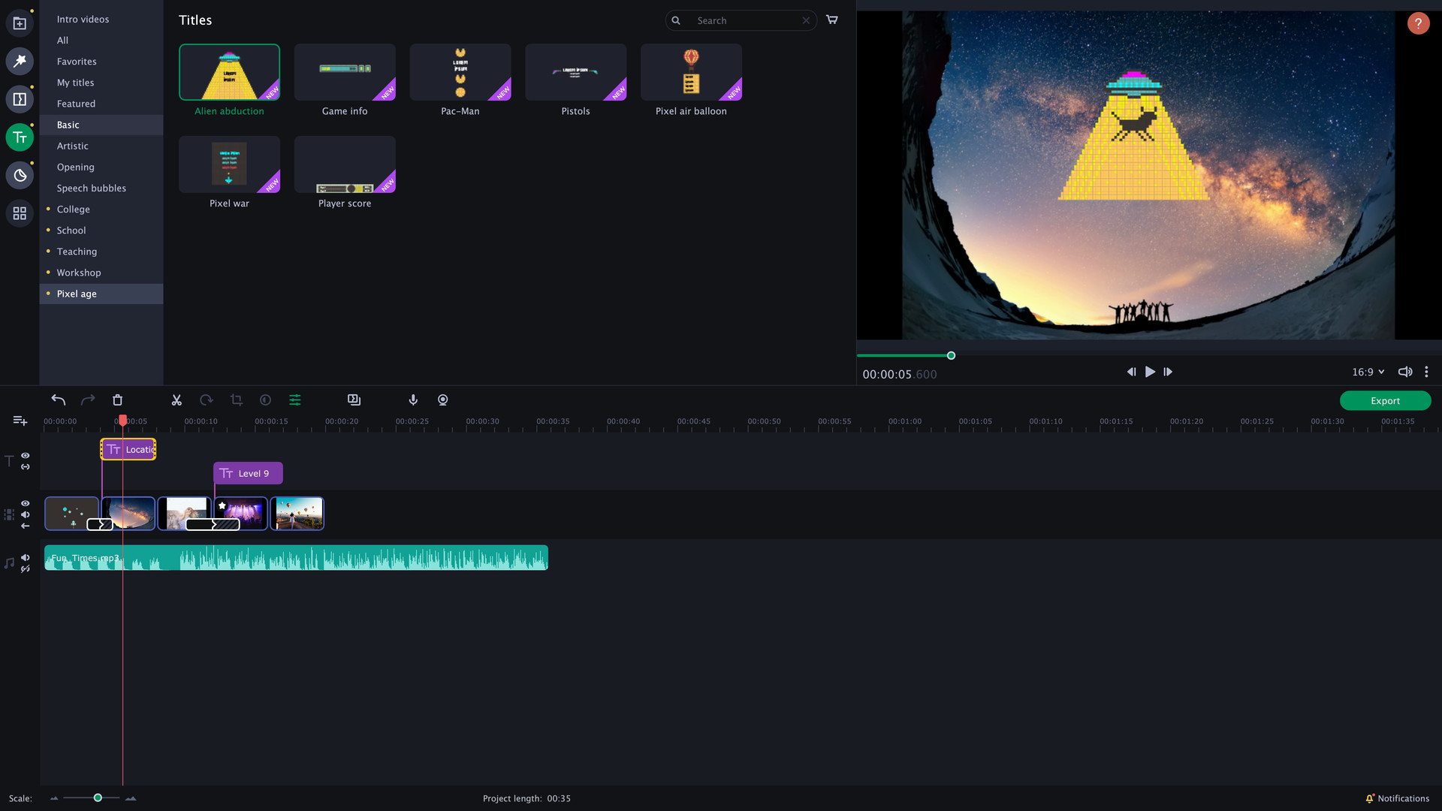Mute the Fun_Times.mp3 audio track
The image size is (1442, 811).
coord(25,557)
